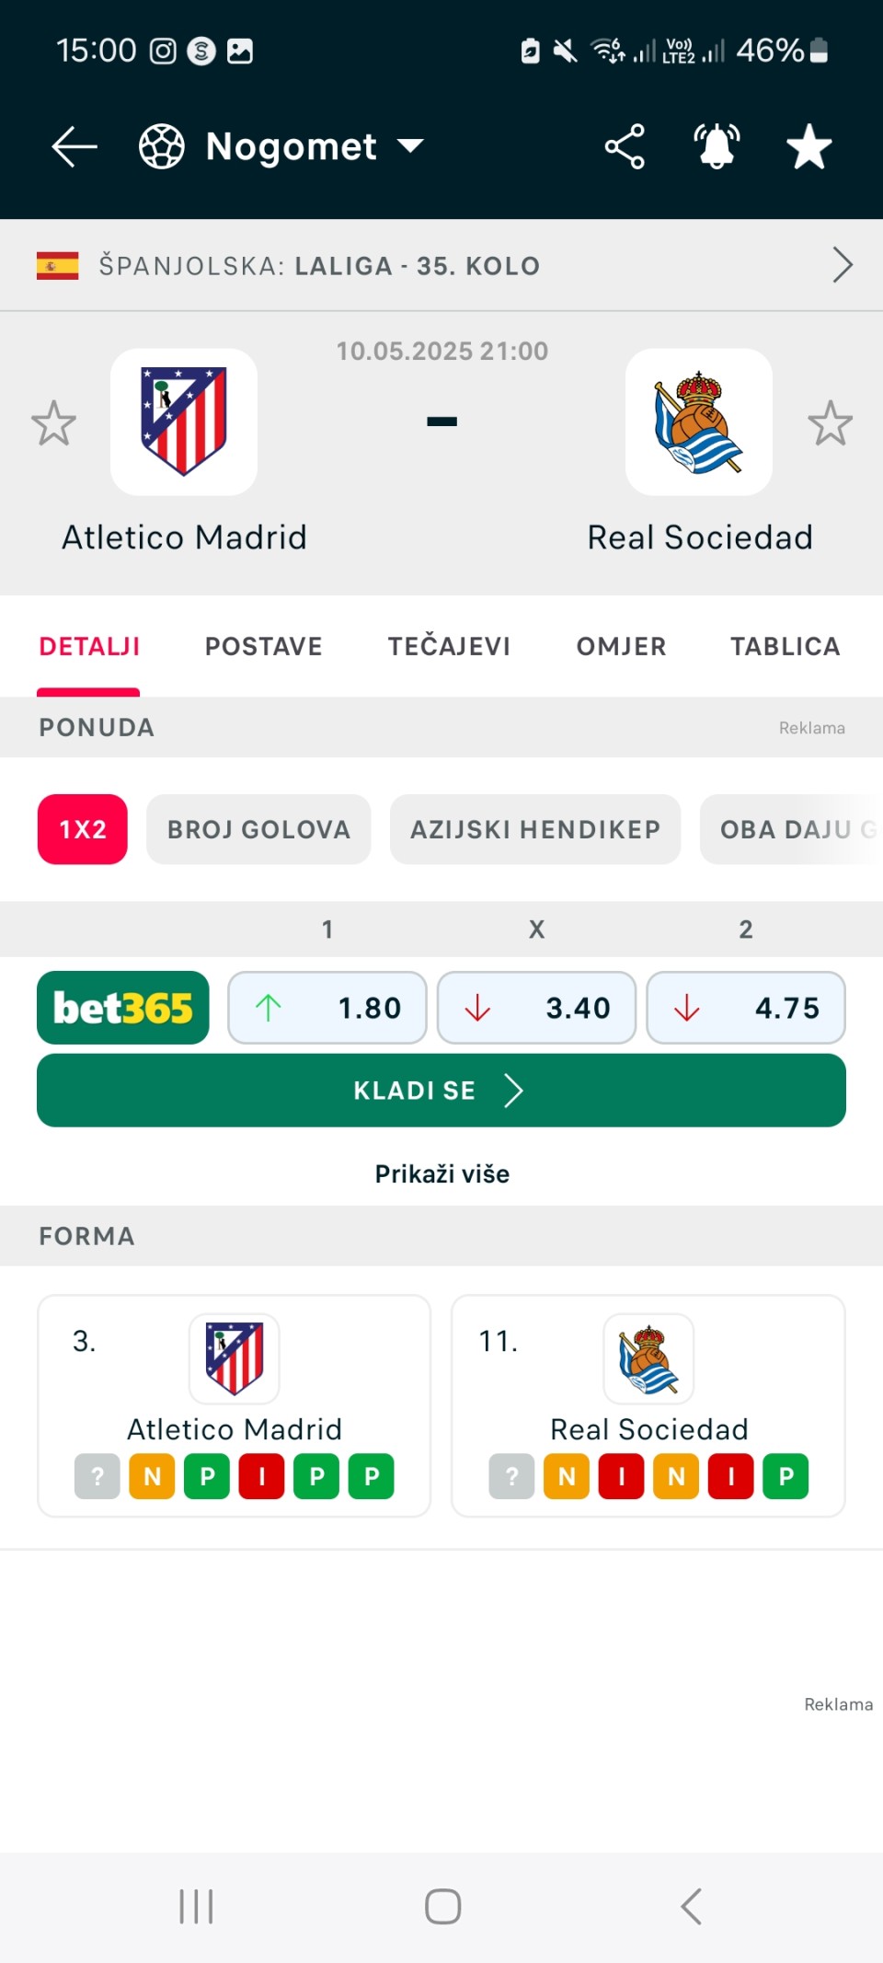The width and height of the screenshot is (883, 1963).
Task: Click the KLADI SE button
Action: click(x=441, y=1091)
